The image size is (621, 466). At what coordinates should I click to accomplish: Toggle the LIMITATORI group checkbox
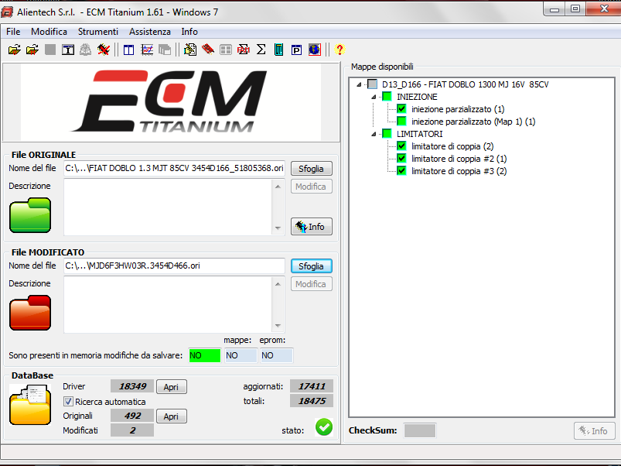387,134
